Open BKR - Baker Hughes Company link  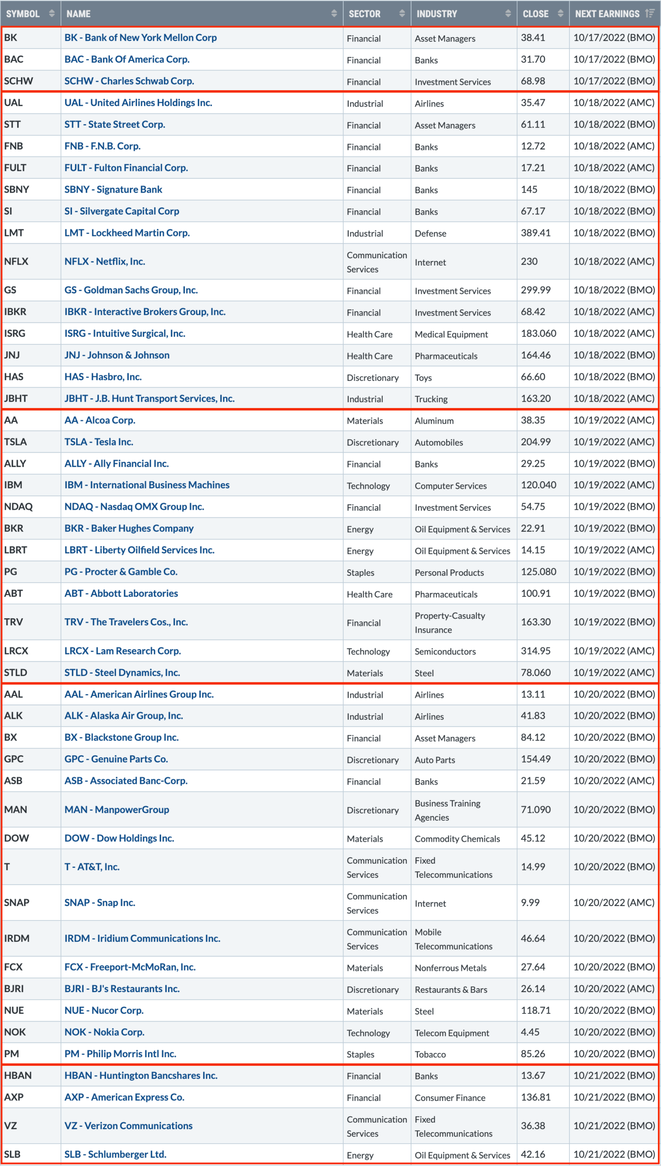click(129, 528)
